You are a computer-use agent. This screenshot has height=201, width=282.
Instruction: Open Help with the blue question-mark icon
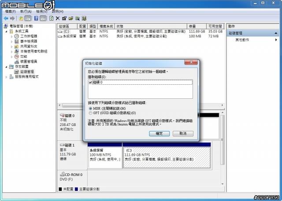pyautogui.click(x=36, y=18)
